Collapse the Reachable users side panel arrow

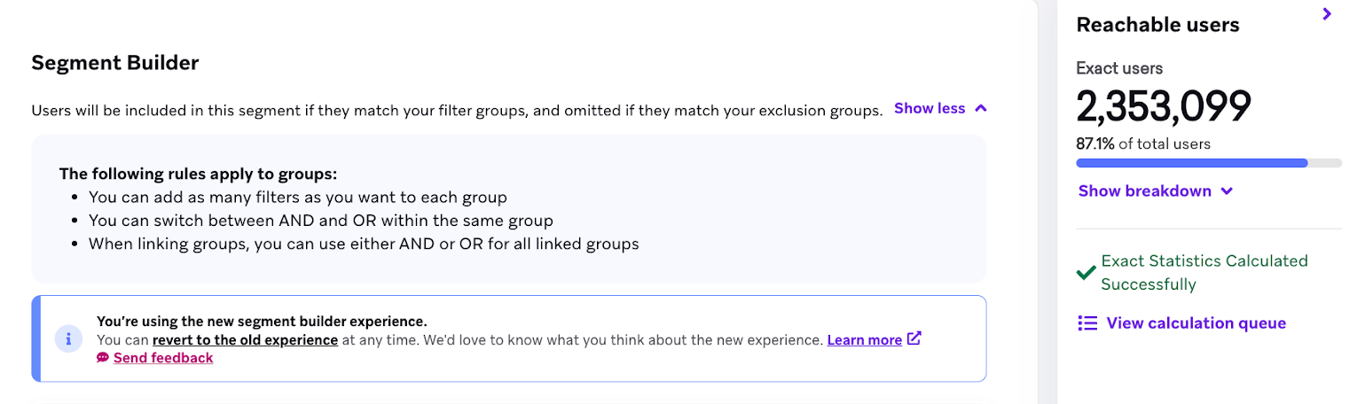[x=1327, y=14]
